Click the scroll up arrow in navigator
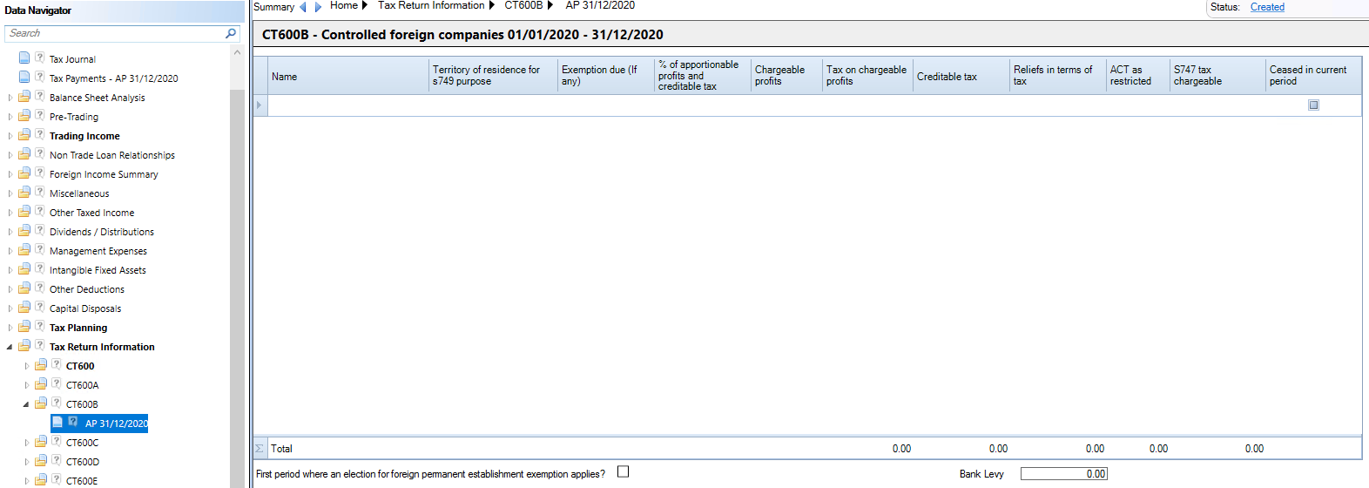This screenshot has width=1369, height=488. 237,52
